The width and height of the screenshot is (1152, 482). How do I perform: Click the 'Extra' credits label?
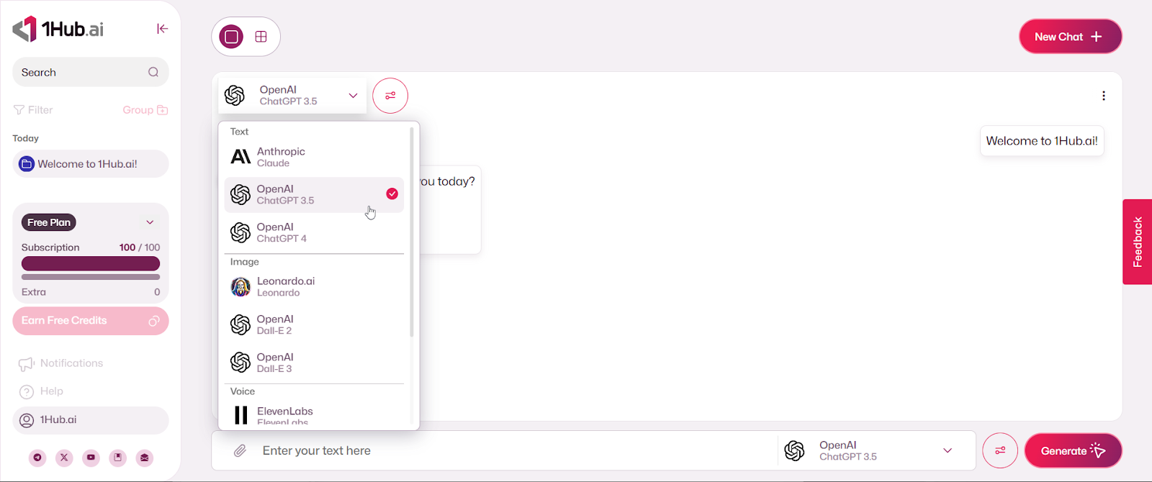[x=34, y=292]
